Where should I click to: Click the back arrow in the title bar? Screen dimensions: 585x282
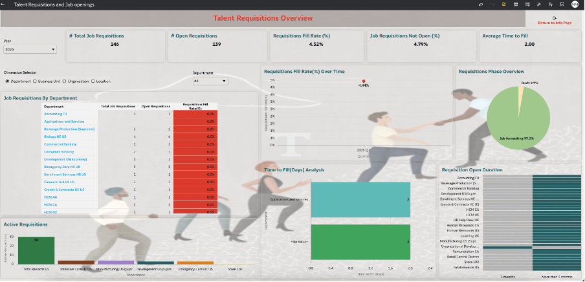[3, 5]
